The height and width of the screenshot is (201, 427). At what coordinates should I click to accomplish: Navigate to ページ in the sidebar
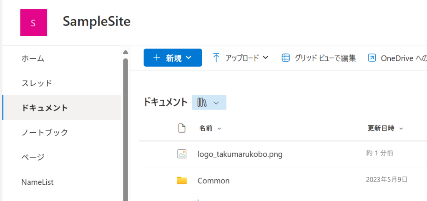pos(33,157)
